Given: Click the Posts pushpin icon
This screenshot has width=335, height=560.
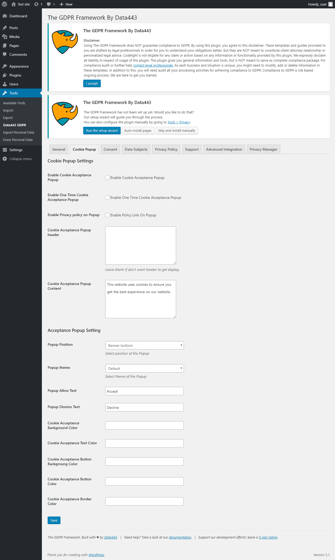Looking at the screenshot, I should pyautogui.click(x=5, y=28).
